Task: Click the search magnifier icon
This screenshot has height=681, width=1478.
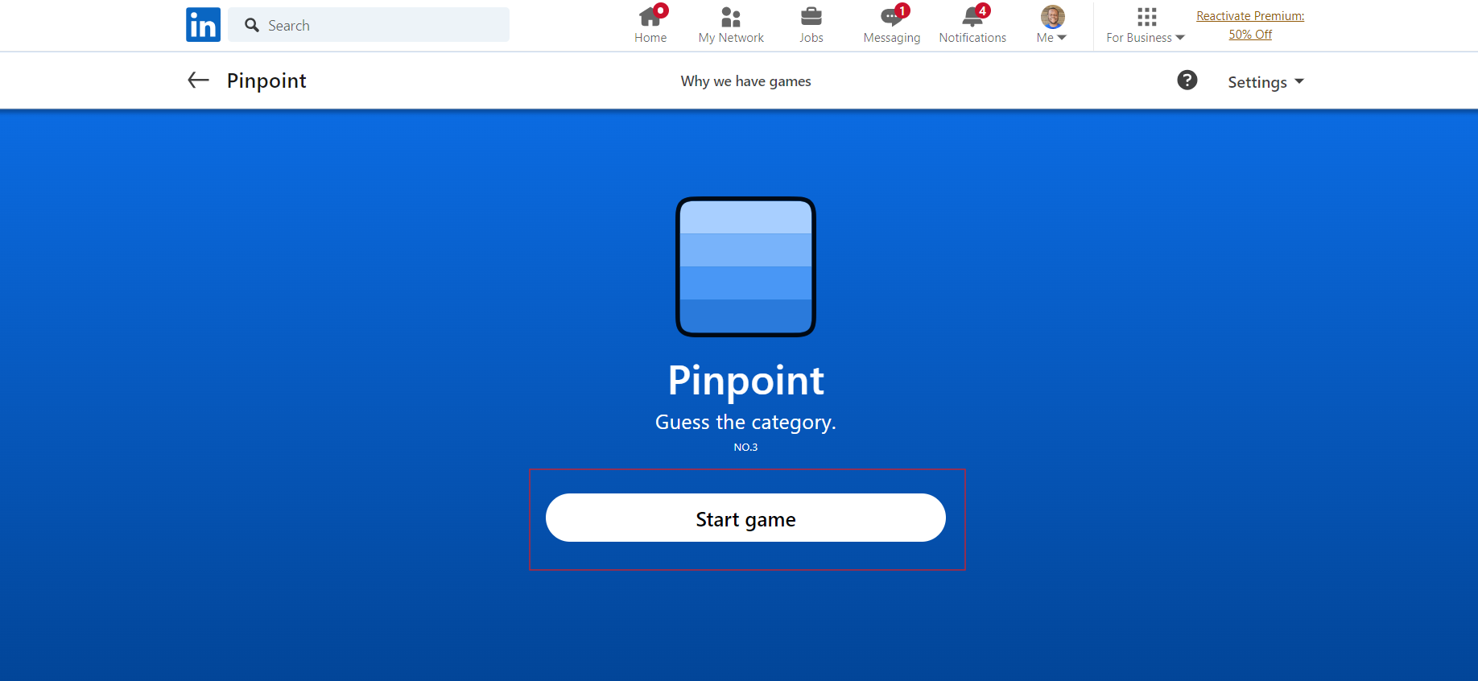Action: (x=252, y=25)
